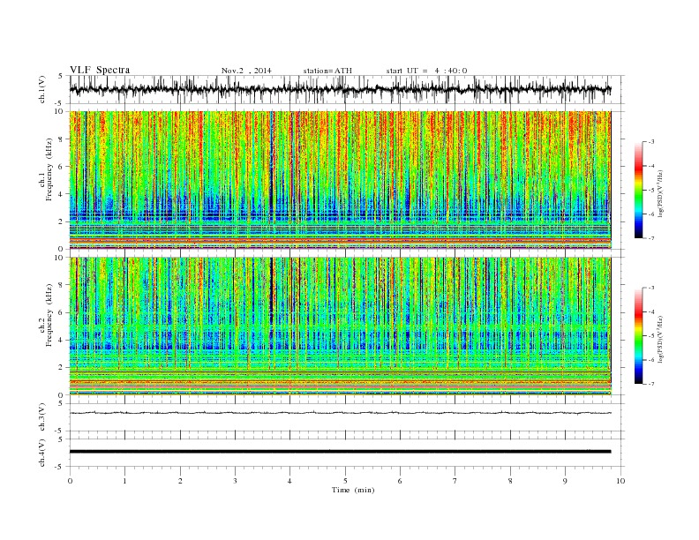This screenshot has width=699, height=540.
Task: Click the time axis tick label "9"
Action: tap(565, 481)
